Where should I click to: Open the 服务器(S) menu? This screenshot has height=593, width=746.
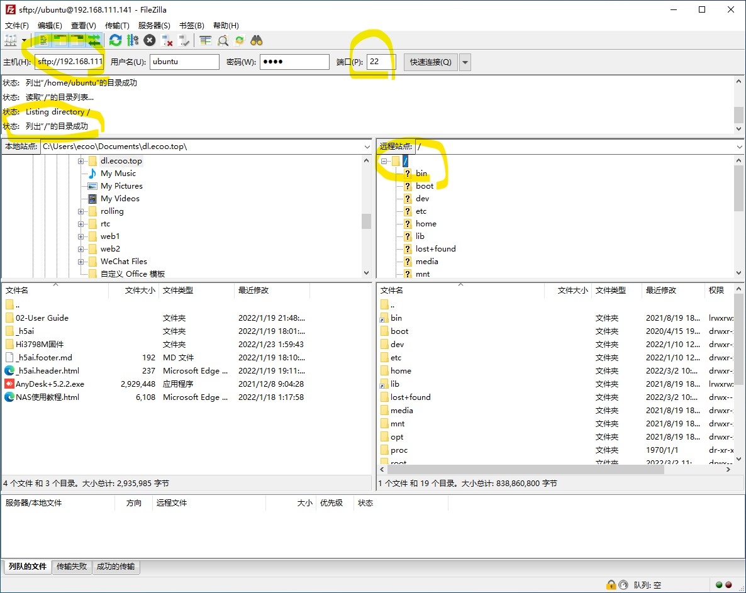pyautogui.click(x=154, y=26)
